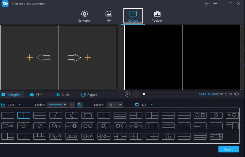Toggle the dotted border pattern button

click(x=72, y=105)
